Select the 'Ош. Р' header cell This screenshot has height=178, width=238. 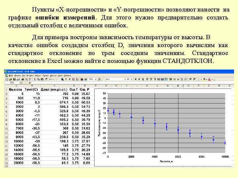pos(85,89)
